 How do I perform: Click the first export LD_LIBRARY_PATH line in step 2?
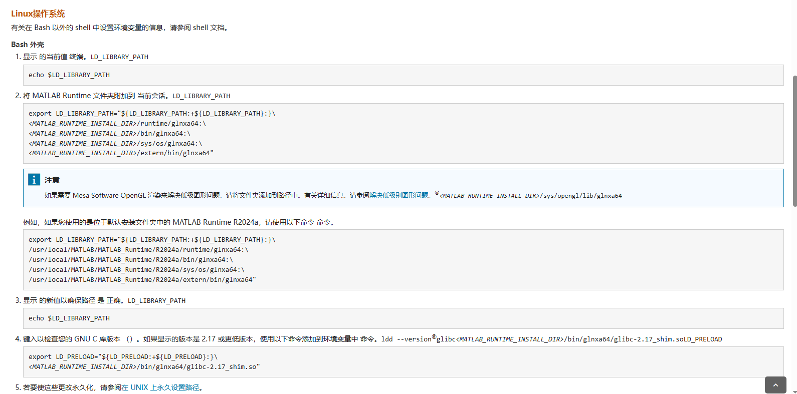(152, 114)
